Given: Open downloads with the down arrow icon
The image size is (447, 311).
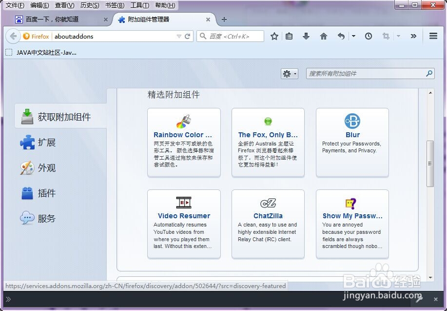Looking at the screenshot, I should (306, 36).
